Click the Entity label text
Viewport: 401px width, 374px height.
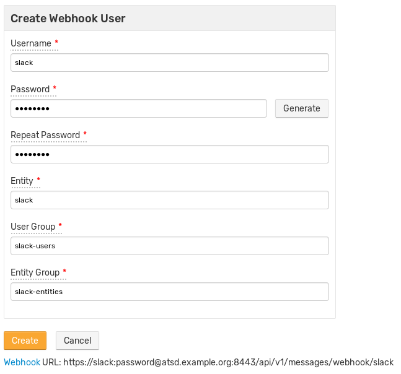coord(22,181)
